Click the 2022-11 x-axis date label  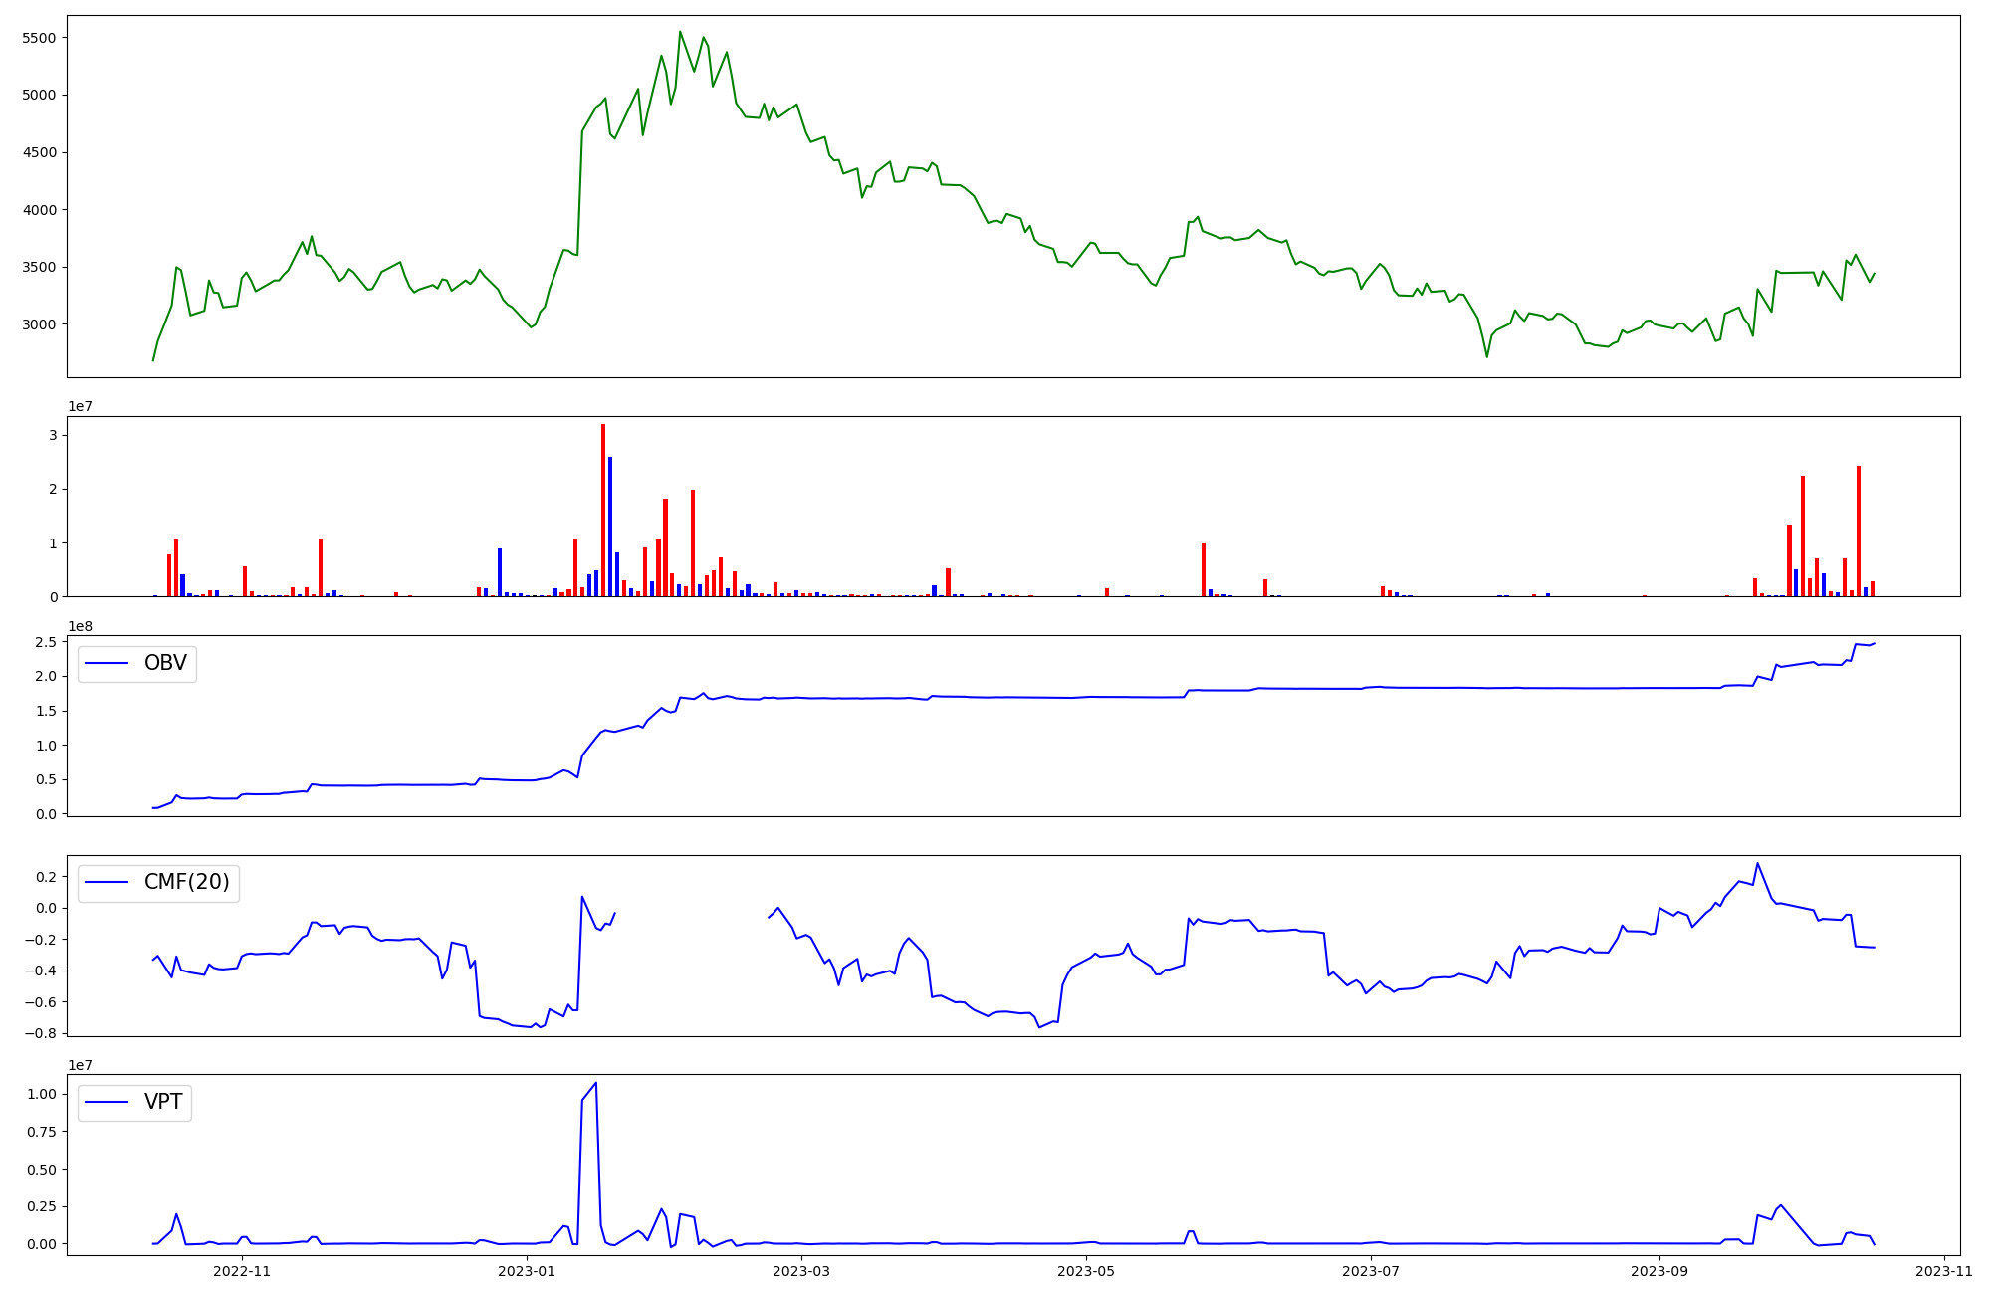tap(242, 1271)
